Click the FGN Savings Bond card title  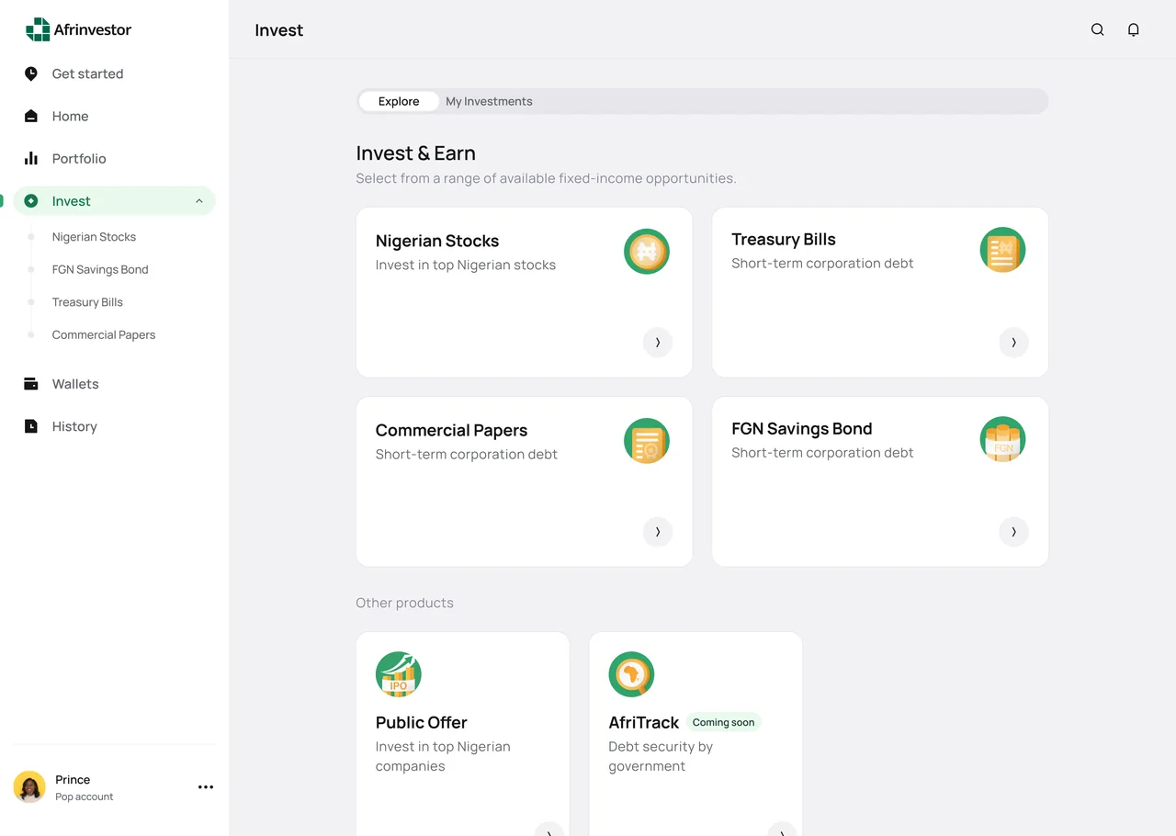tap(802, 428)
